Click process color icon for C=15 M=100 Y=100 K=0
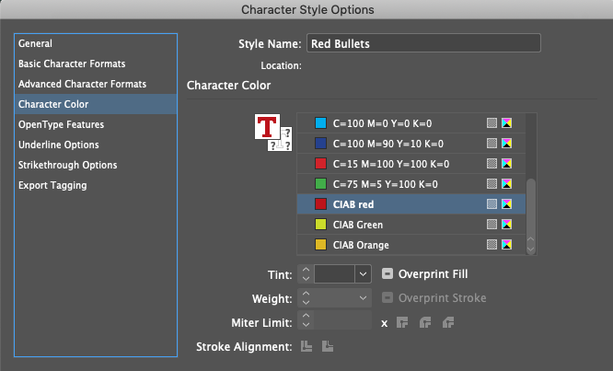The image size is (613, 371). click(492, 164)
